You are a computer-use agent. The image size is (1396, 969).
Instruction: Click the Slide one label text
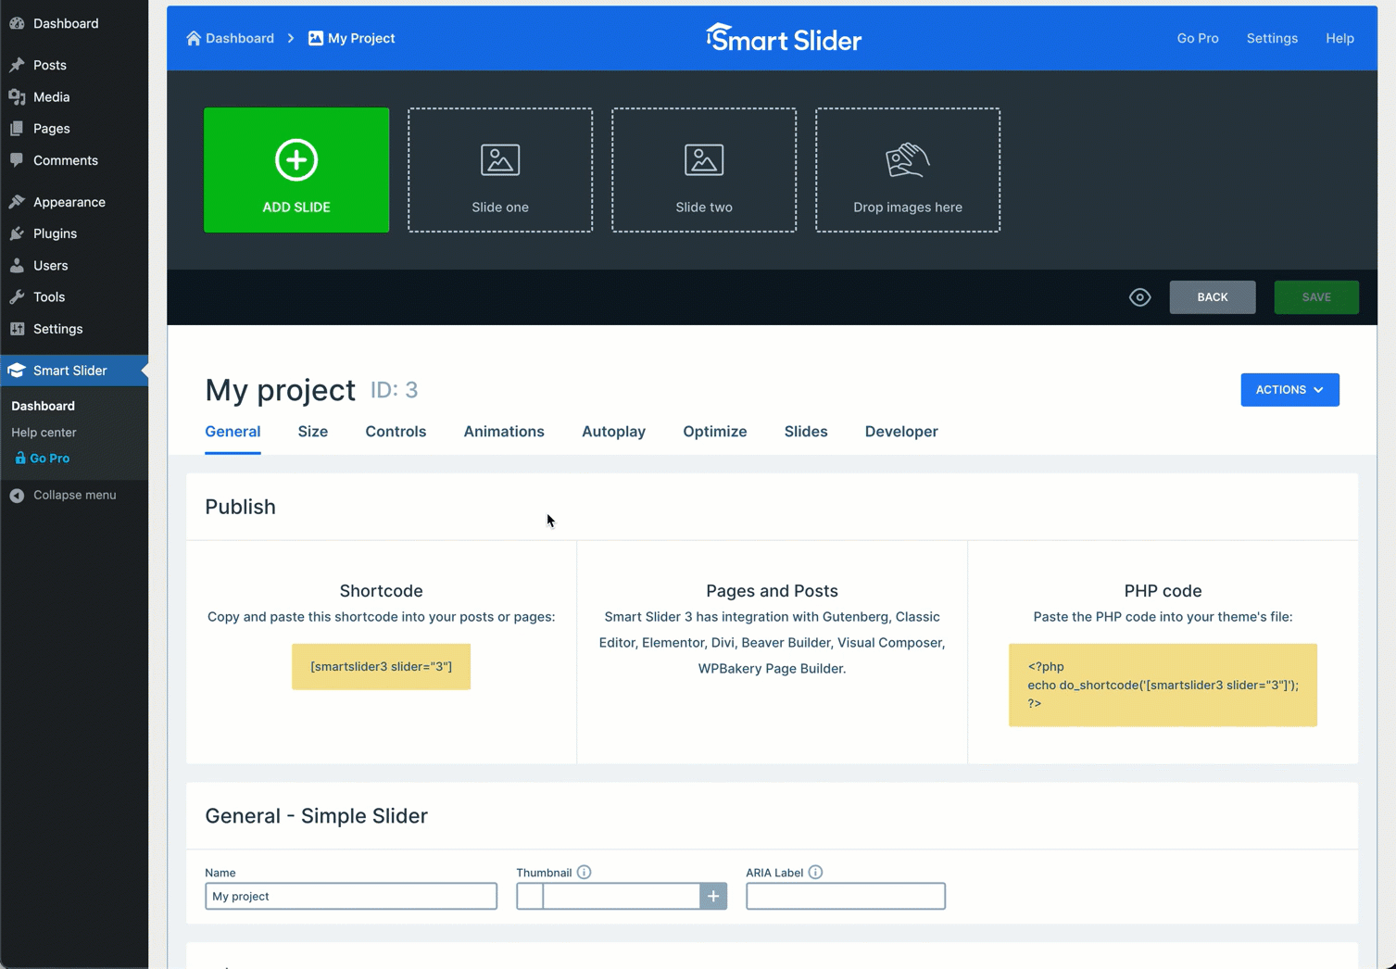pos(500,207)
